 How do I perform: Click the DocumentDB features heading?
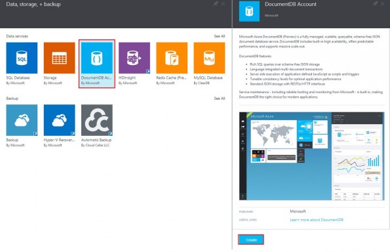255,56
